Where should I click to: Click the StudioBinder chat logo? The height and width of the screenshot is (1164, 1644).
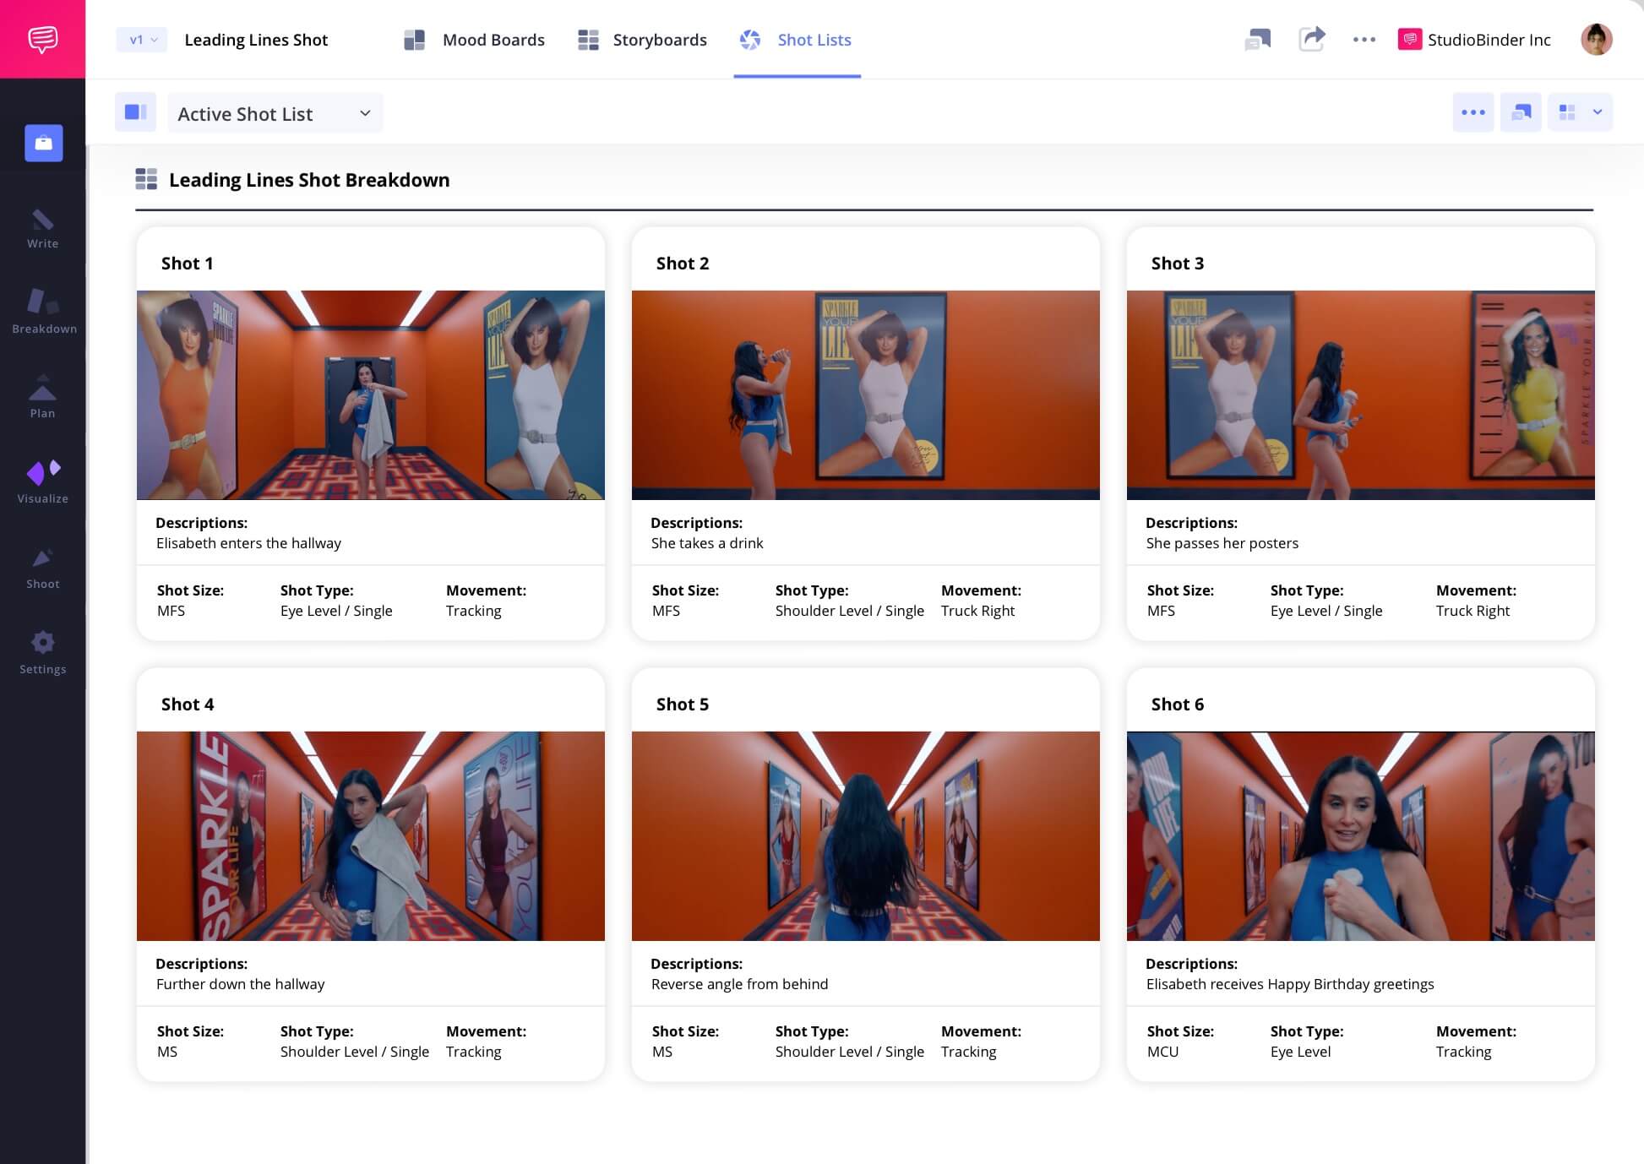(x=42, y=39)
